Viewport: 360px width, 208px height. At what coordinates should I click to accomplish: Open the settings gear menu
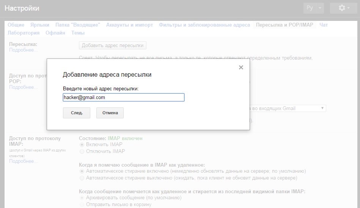tap(343, 8)
